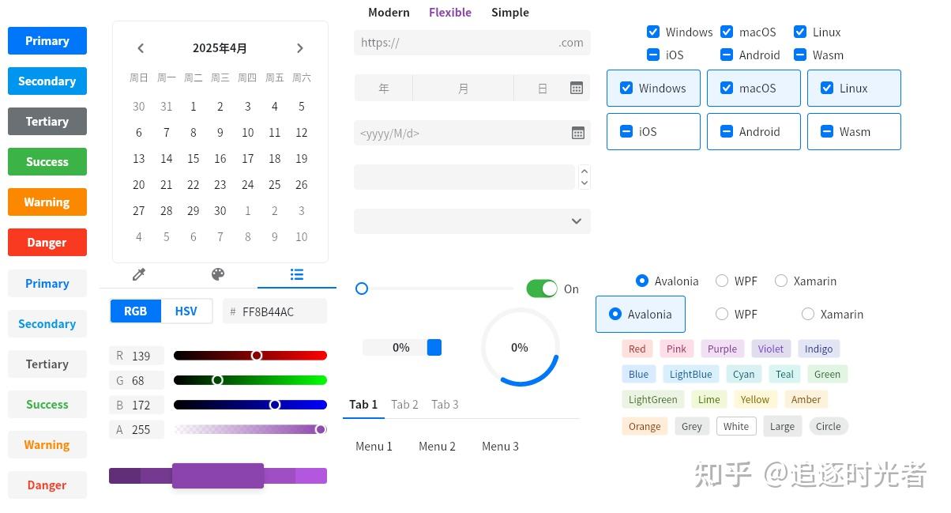Open the color palette tab
Image resolution: width=951 pixels, height=513 pixels.
[x=218, y=274]
